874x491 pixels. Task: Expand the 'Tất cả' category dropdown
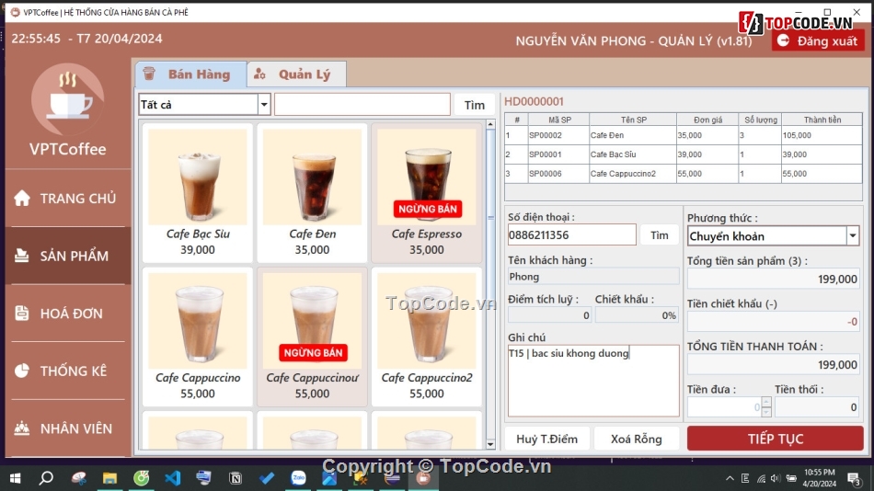click(x=264, y=105)
